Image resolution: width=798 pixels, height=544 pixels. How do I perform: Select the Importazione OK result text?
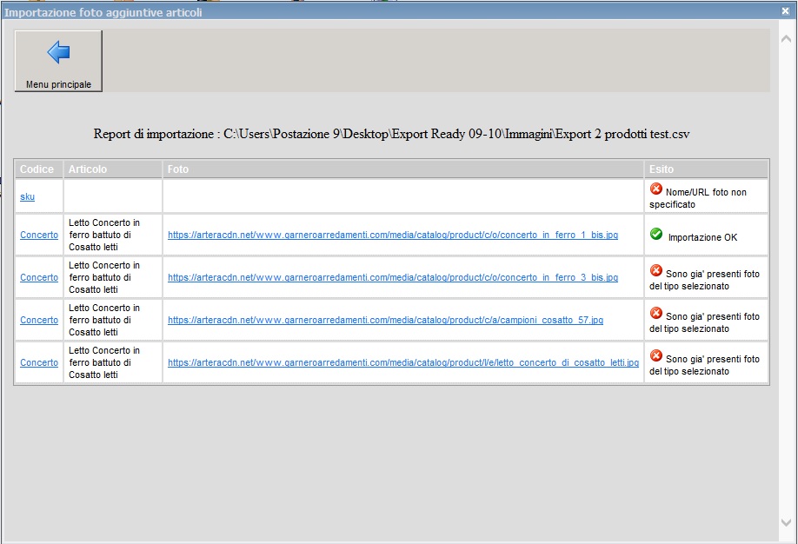(702, 237)
